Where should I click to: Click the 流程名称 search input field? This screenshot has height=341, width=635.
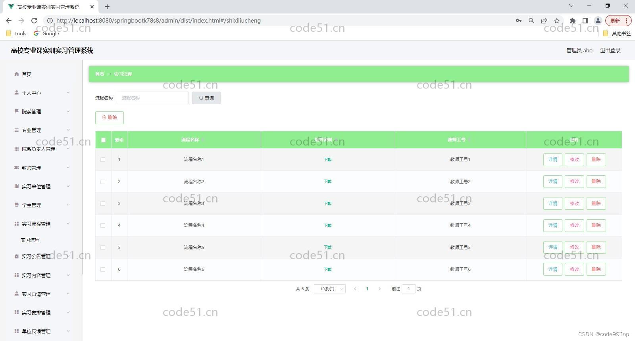153,98
